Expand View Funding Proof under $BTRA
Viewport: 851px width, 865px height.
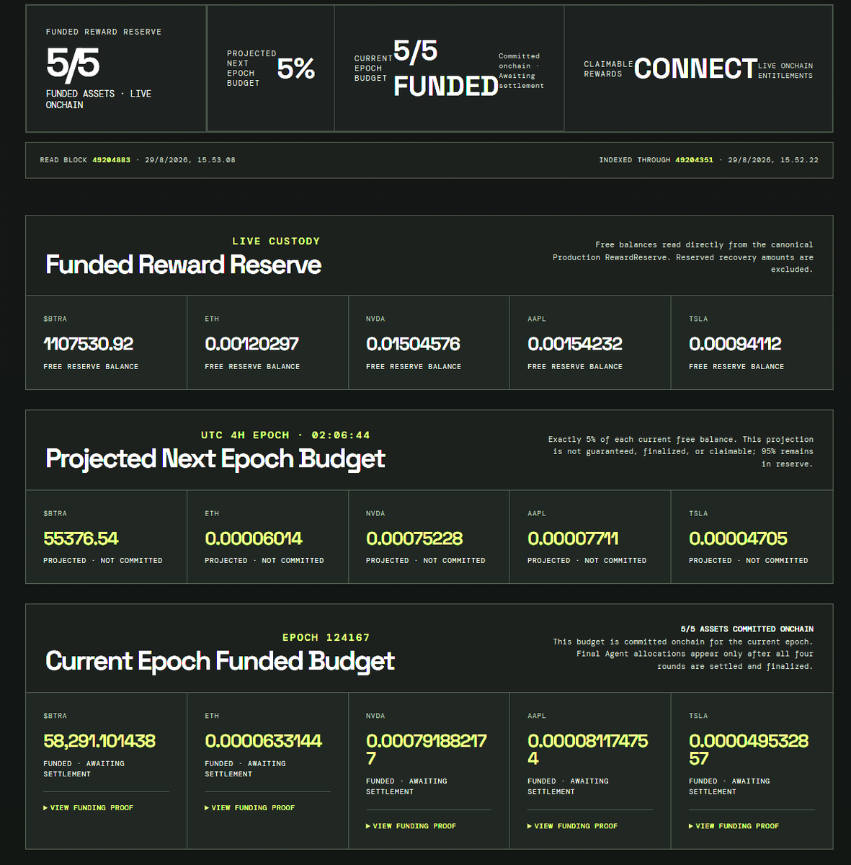point(89,808)
